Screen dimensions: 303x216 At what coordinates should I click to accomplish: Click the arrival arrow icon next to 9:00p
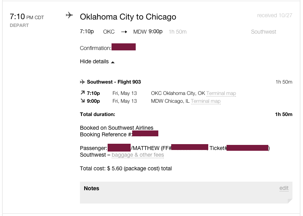82,101
